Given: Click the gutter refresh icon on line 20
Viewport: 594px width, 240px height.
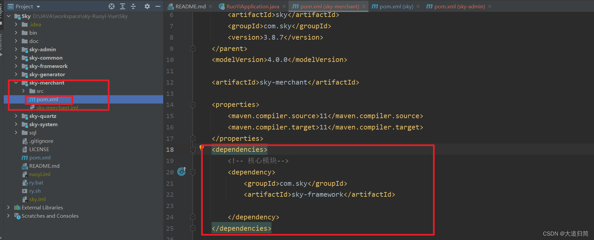Looking at the screenshot, I should coord(182,171).
